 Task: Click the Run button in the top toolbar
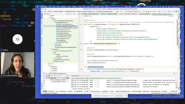[x=144, y=12]
